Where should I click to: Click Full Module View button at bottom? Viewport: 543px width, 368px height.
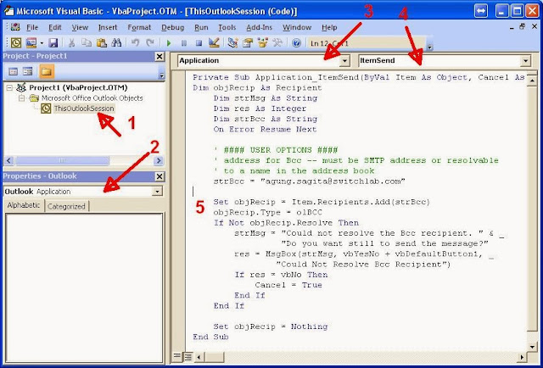coord(188,356)
